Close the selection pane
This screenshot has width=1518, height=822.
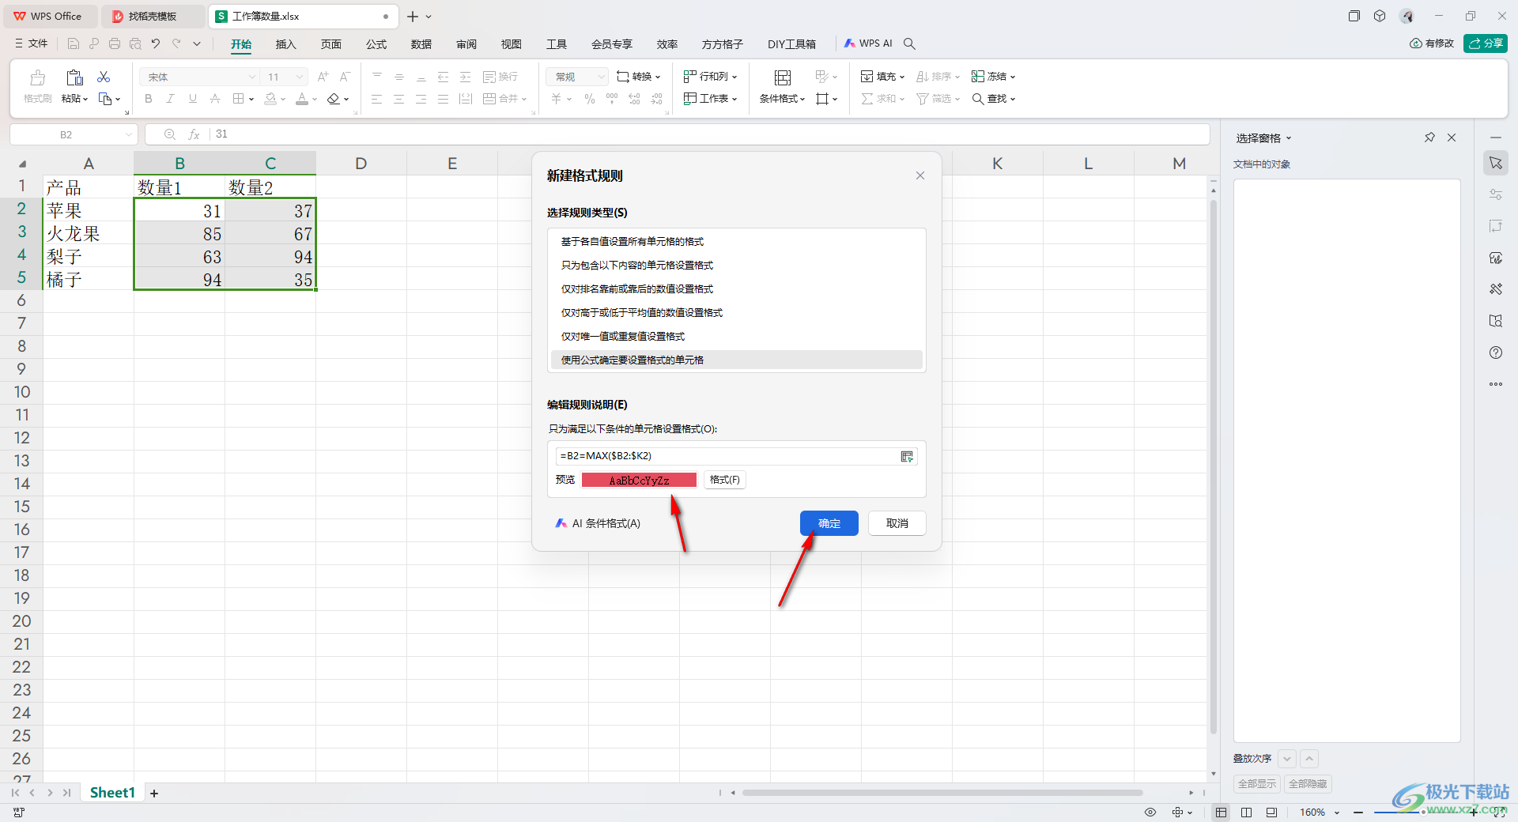point(1452,138)
